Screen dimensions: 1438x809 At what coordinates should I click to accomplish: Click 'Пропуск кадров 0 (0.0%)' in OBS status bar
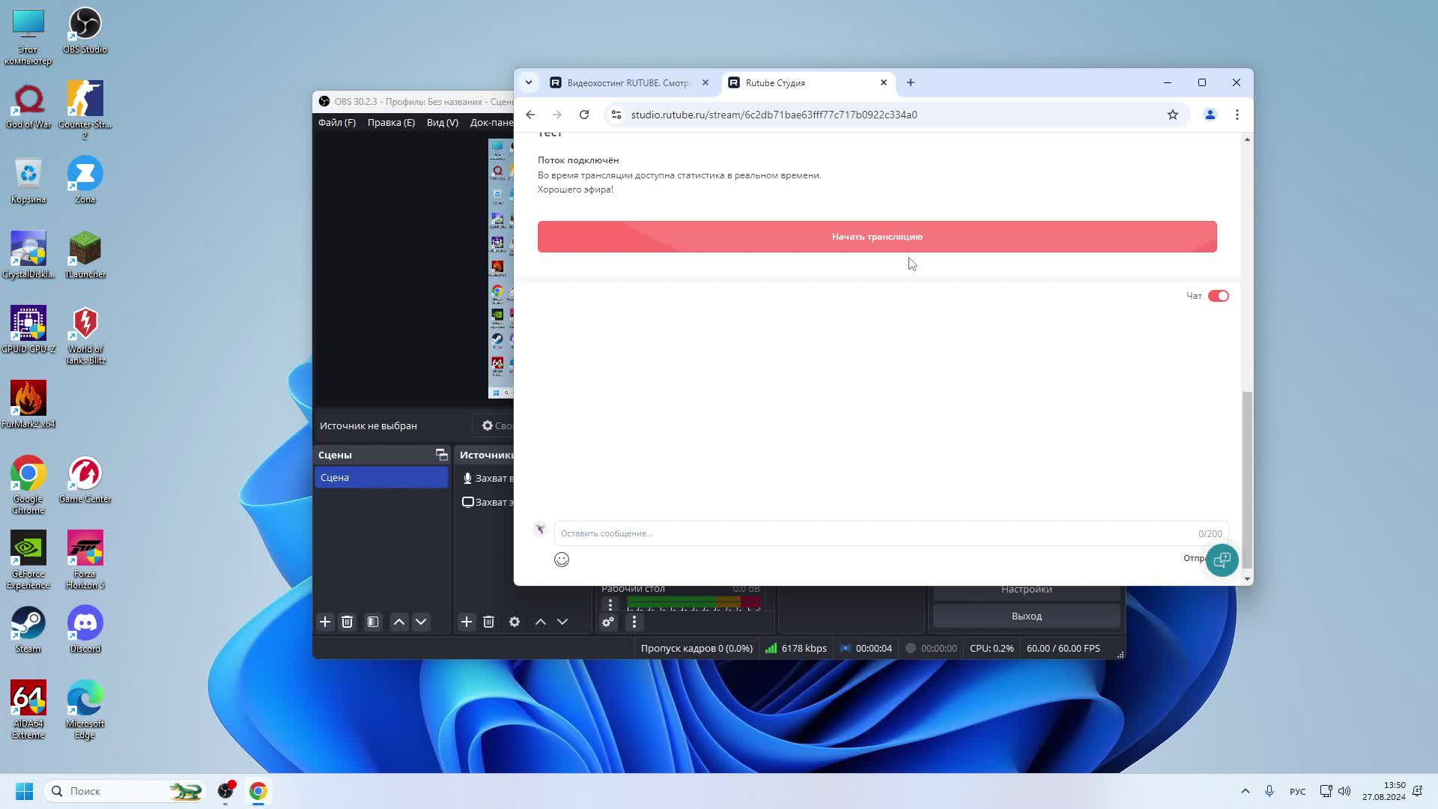tap(697, 648)
